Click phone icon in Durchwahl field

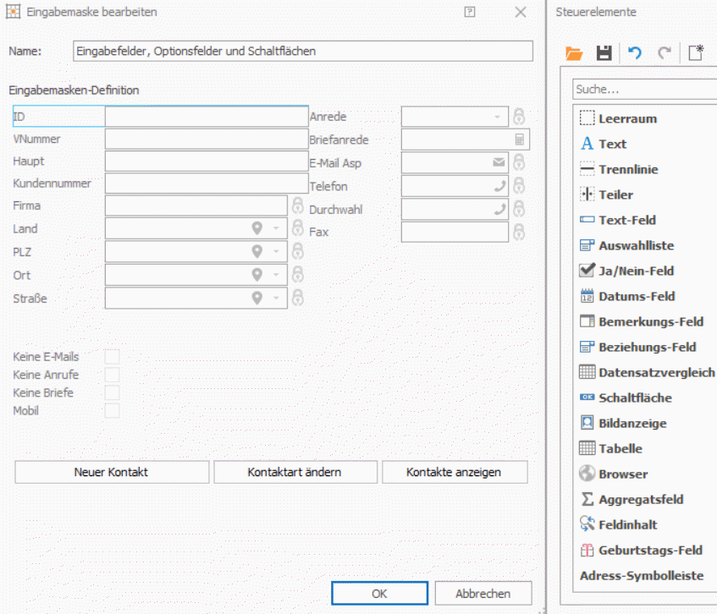point(499,209)
